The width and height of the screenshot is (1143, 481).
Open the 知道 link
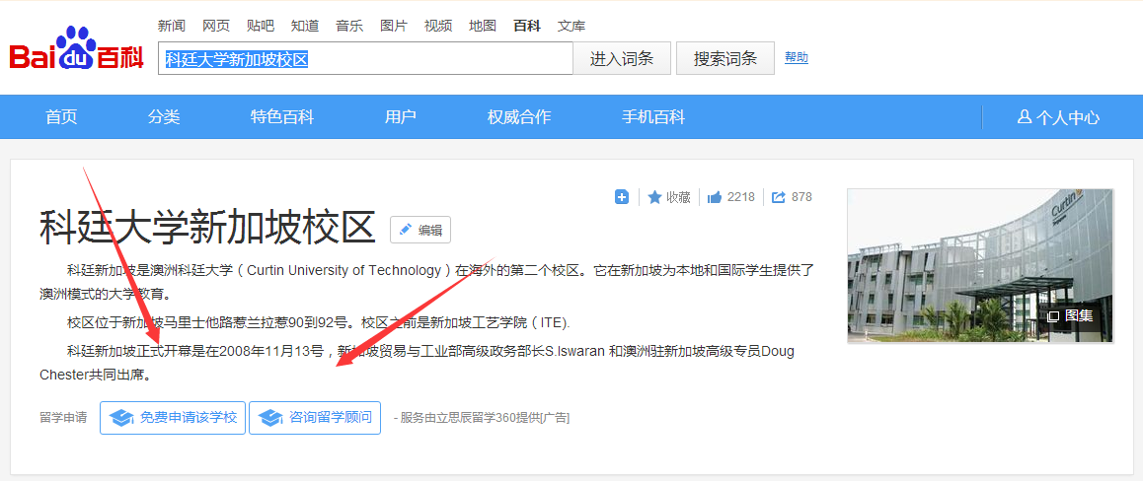click(x=305, y=27)
